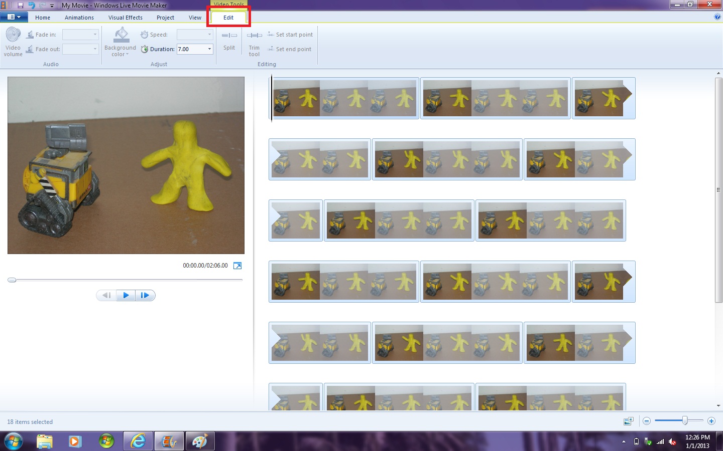Image resolution: width=723 pixels, height=451 pixels.
Task: Open Internet Explorer from taskbar
Action: pyautogui.click(x=138, y=441)
